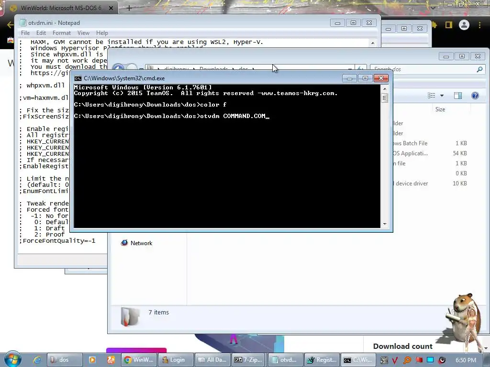
Task: Minimize the cmd.exe window
Action: click(350, 78)
